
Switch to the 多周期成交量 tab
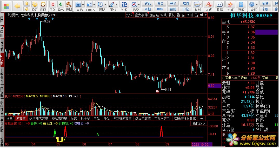[38, 118]
